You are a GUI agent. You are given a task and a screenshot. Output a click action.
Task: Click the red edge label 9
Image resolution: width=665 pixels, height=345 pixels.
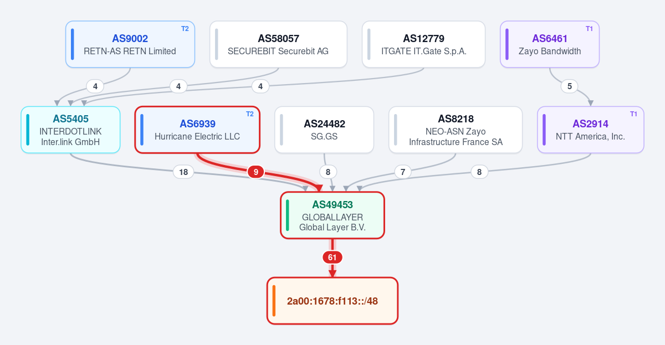point(255,172)
